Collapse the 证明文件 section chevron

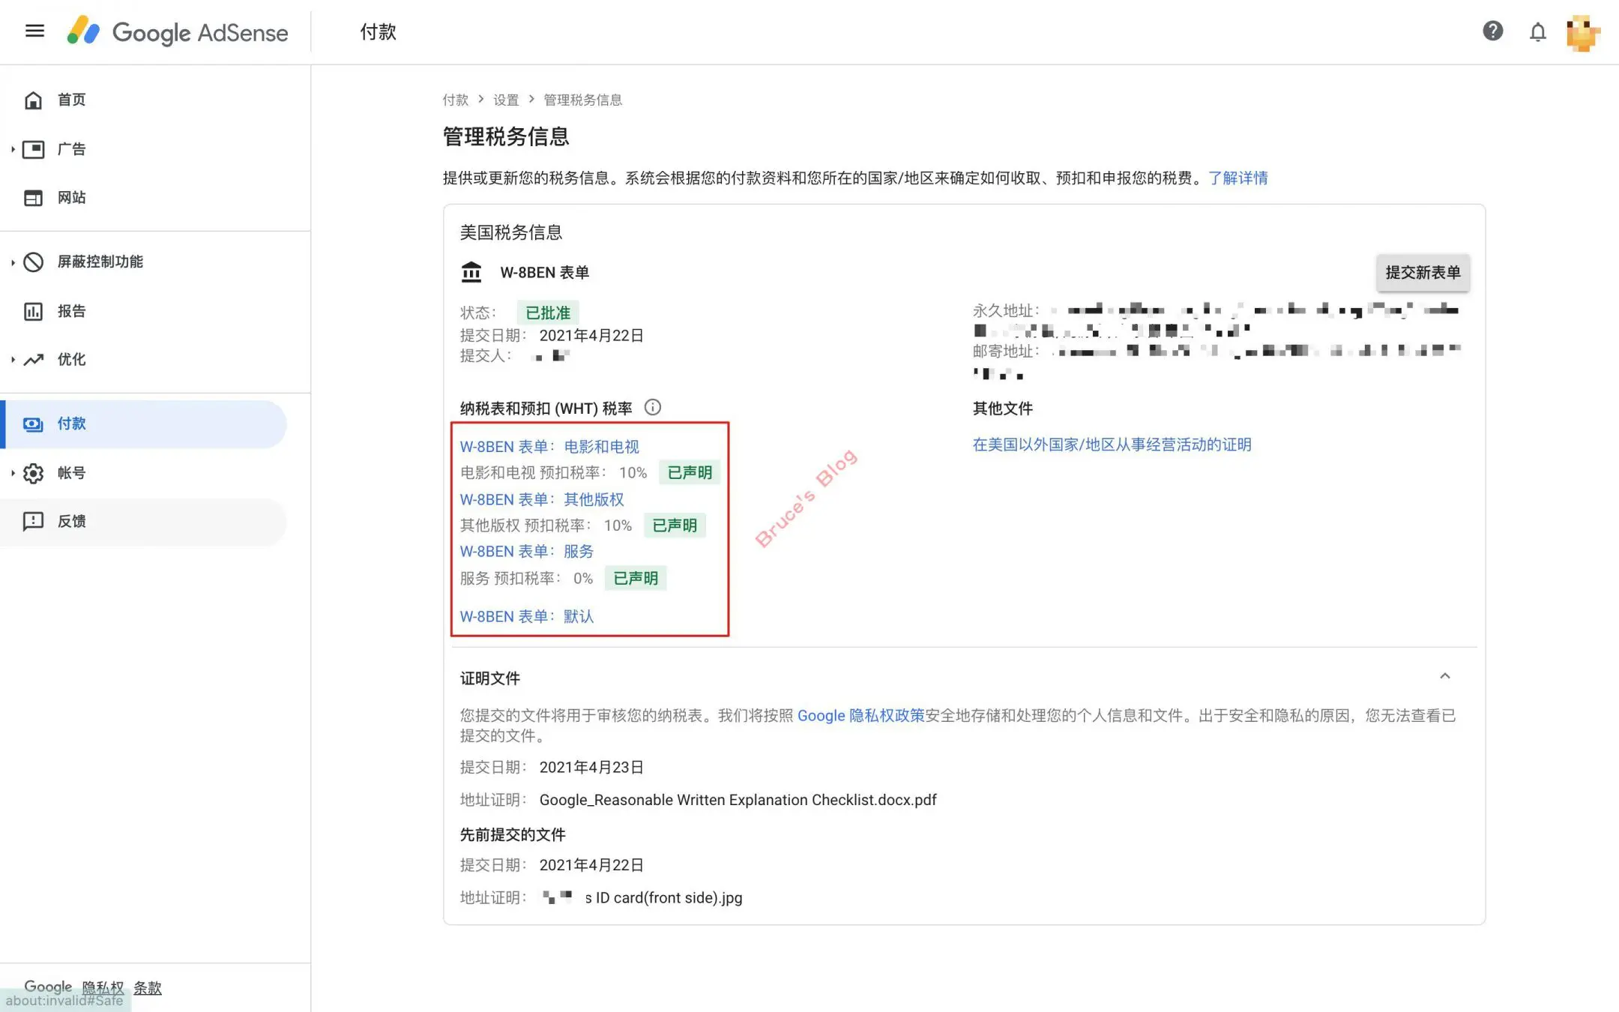pos(1444,676)
